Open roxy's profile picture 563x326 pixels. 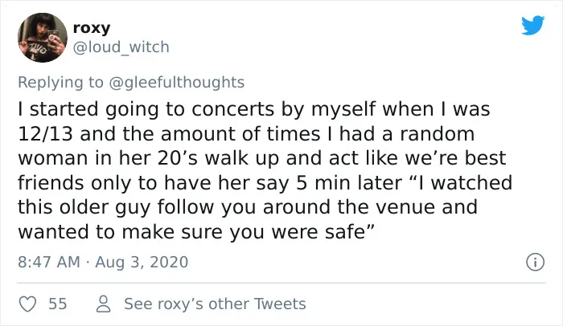pyautogui.click(x=43, y=38)
